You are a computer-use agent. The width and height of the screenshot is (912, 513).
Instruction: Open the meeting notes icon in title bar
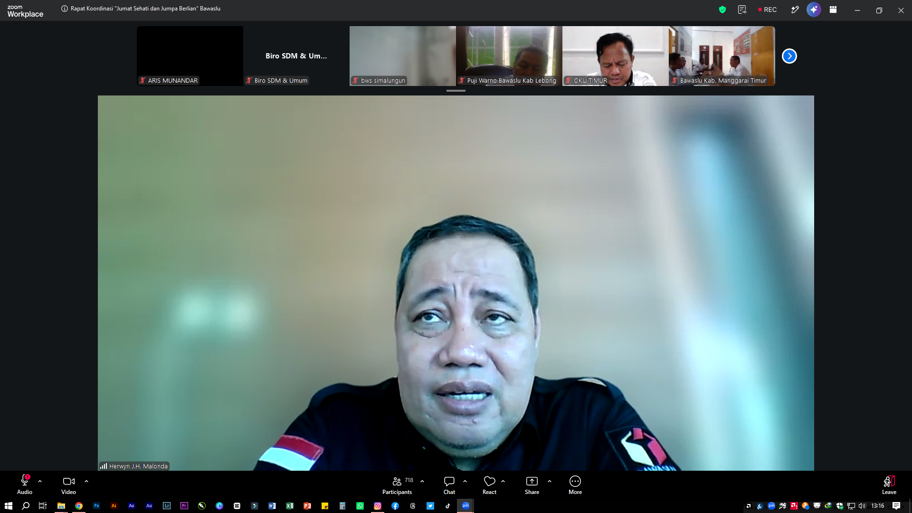coord(742,9)
